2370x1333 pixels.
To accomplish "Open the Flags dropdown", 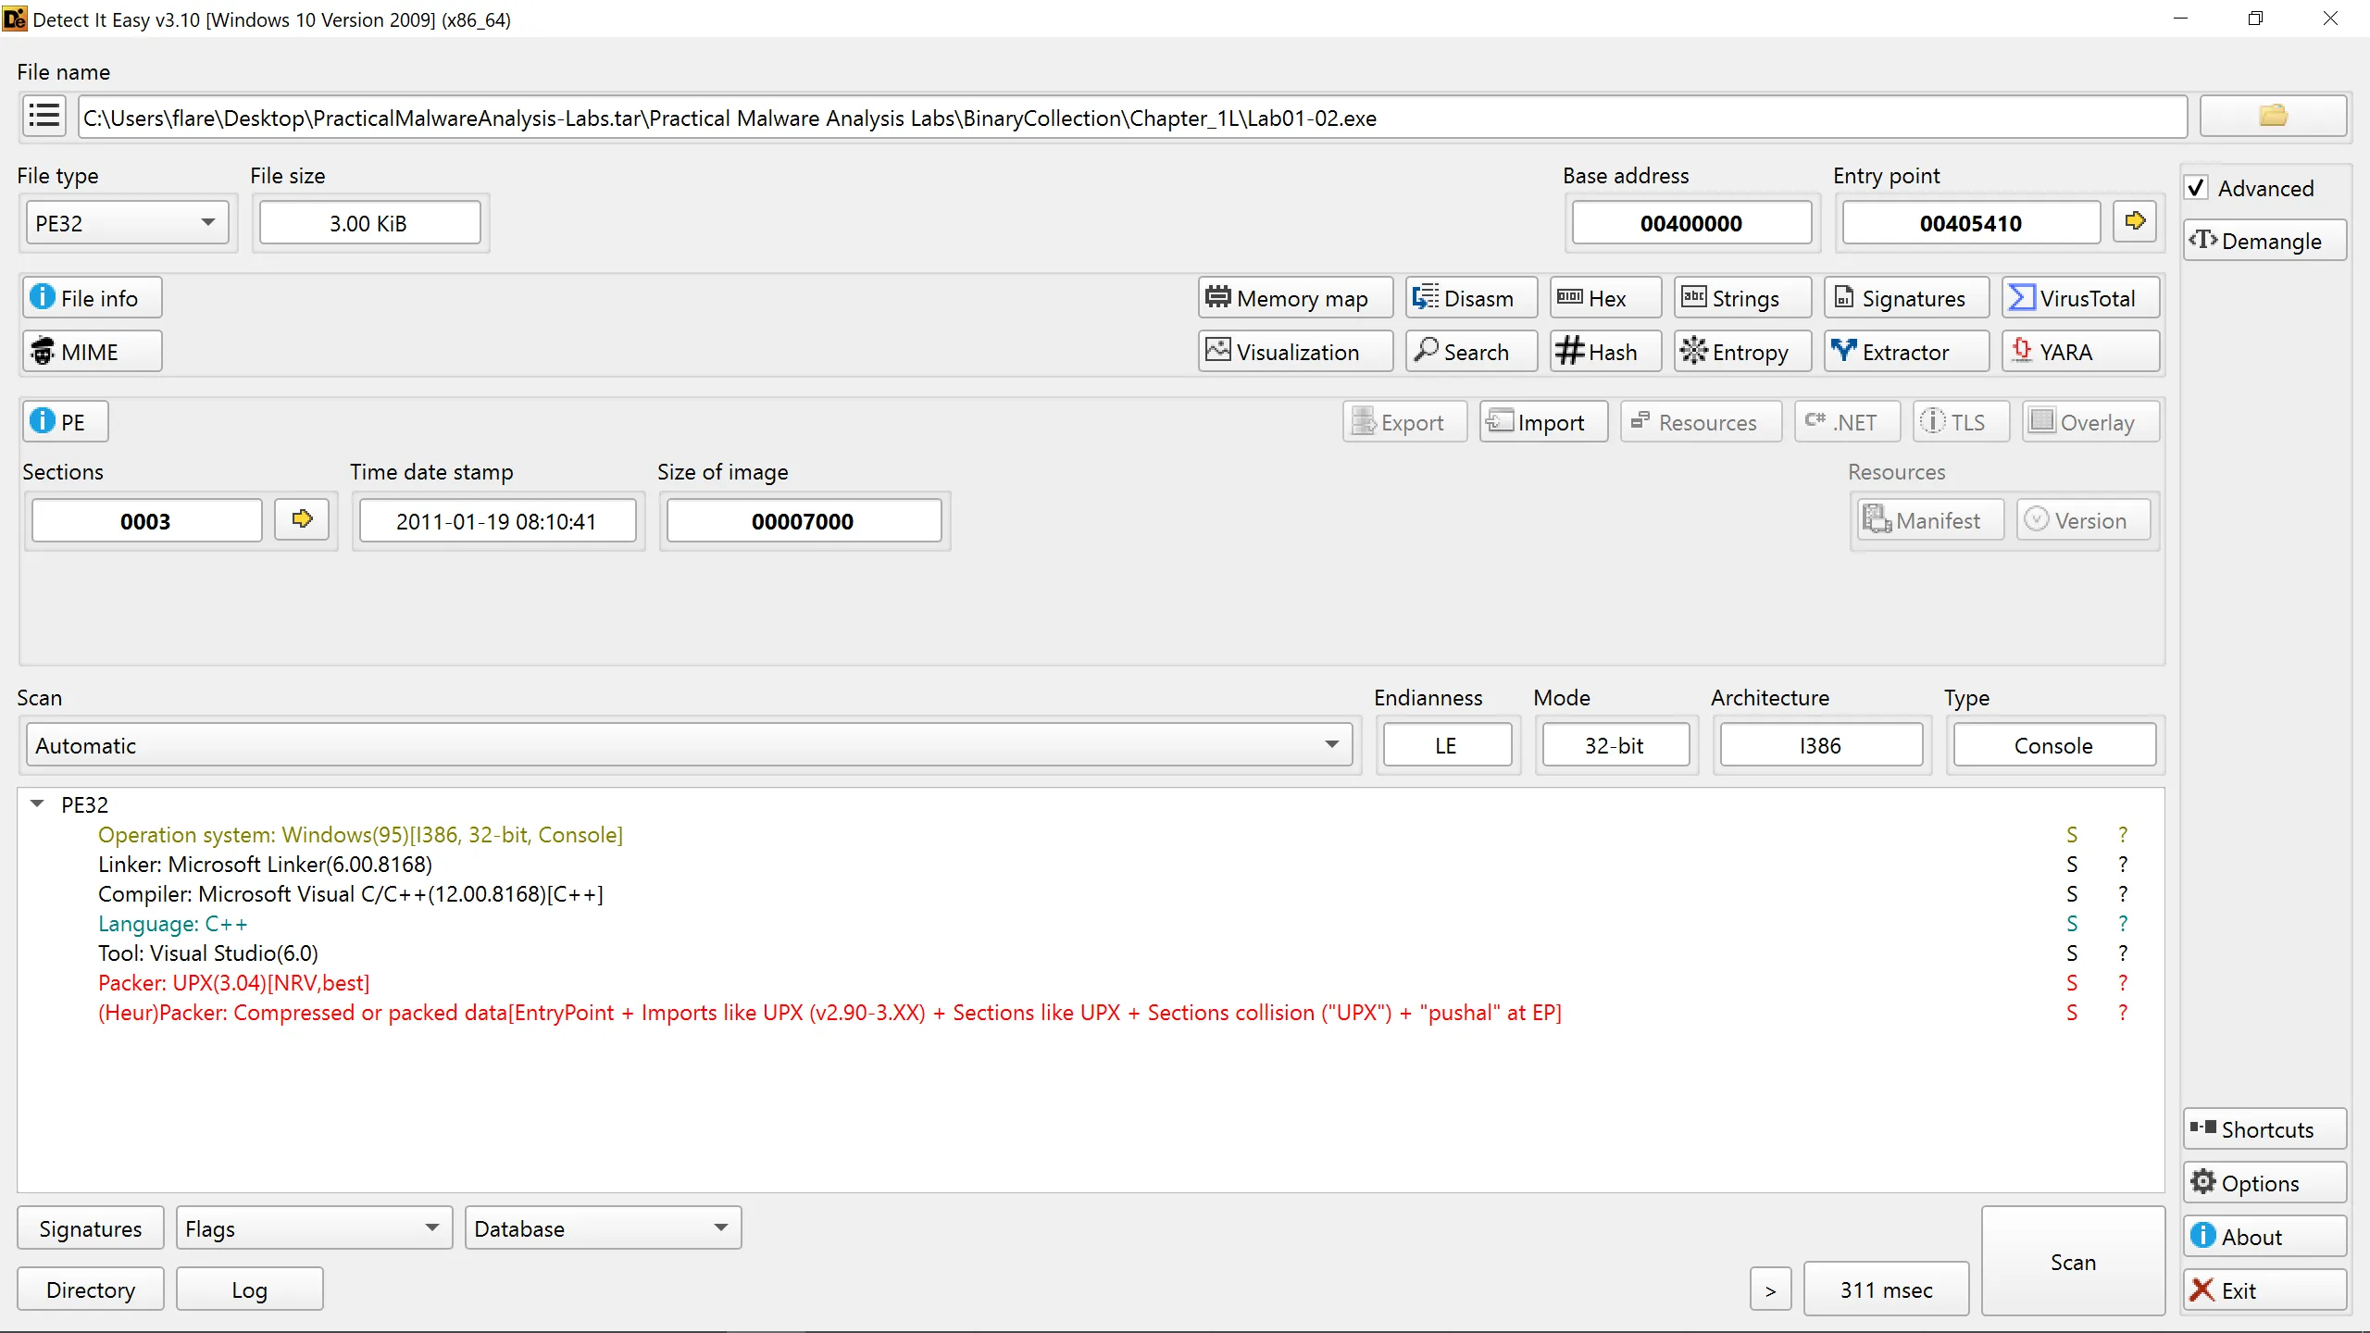I will pos(313,1228).
